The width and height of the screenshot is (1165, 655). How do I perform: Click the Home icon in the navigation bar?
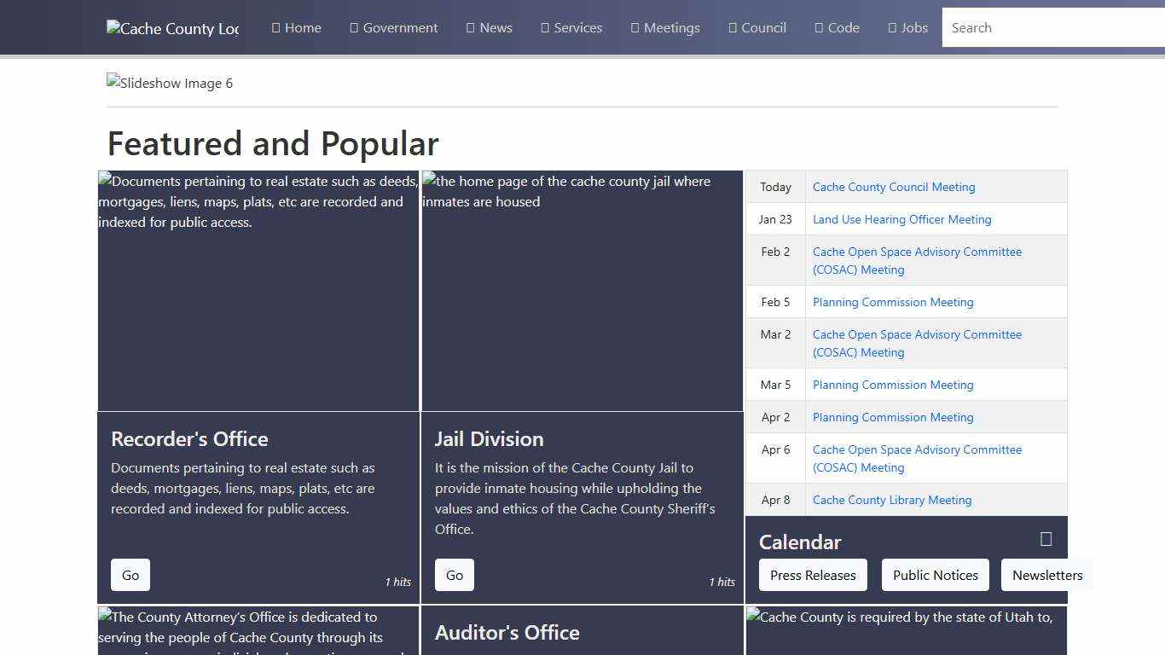(275, 27)
